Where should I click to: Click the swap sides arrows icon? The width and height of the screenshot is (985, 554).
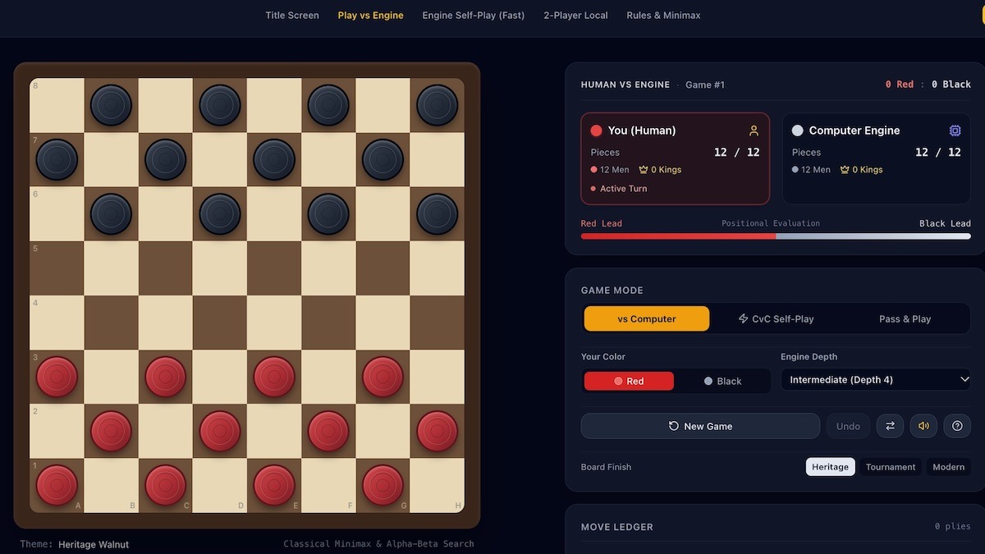(890, 426)
